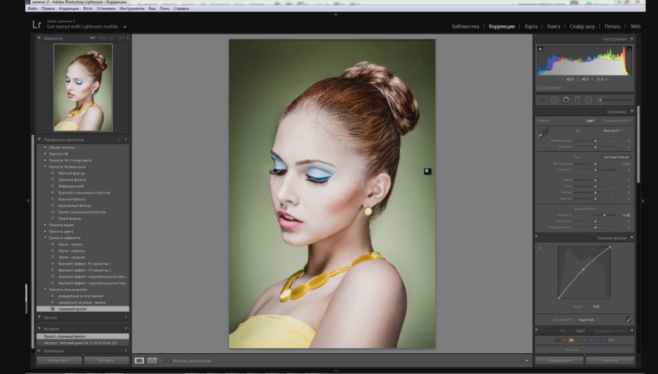Set navigator zoom to FIT

93,38
